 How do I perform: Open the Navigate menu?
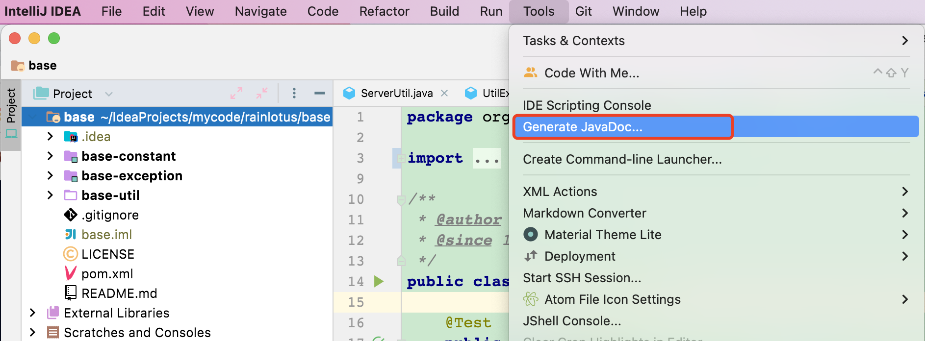tap(260, 11)
